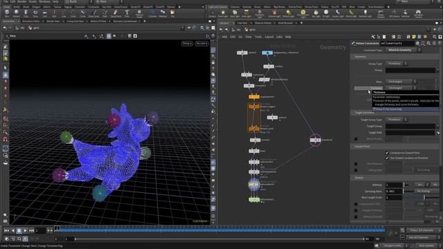The height and width of the screenshot is (249, 443).
Task: Click the vellumattach1 node in the network
Action: [x=254, y=185]
